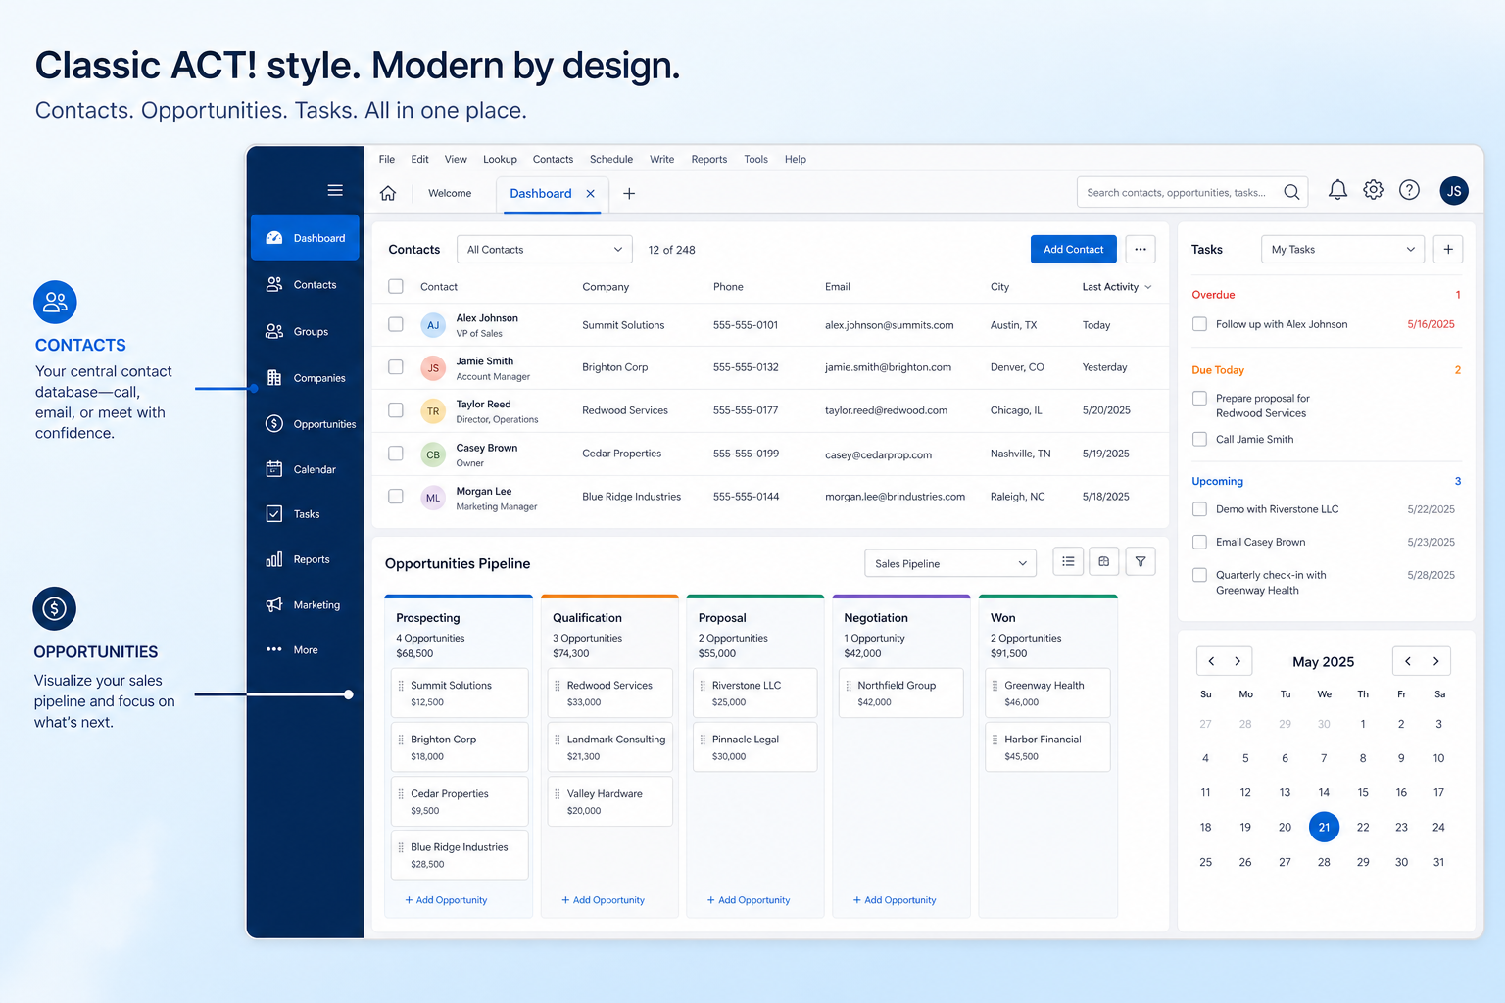This screenshot has height=1003, width=1505.
Task: Open the Northfield Group opportunity card
Action: pos(901,693)
